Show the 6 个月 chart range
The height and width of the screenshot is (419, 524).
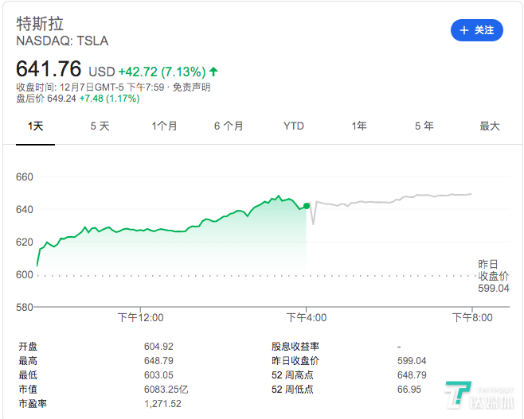(229, 126)
